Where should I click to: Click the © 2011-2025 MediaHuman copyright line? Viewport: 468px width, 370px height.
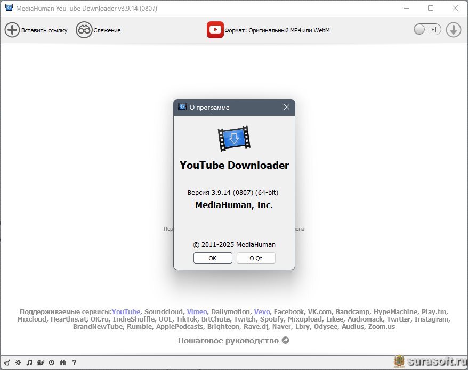(x=235, y=245)
